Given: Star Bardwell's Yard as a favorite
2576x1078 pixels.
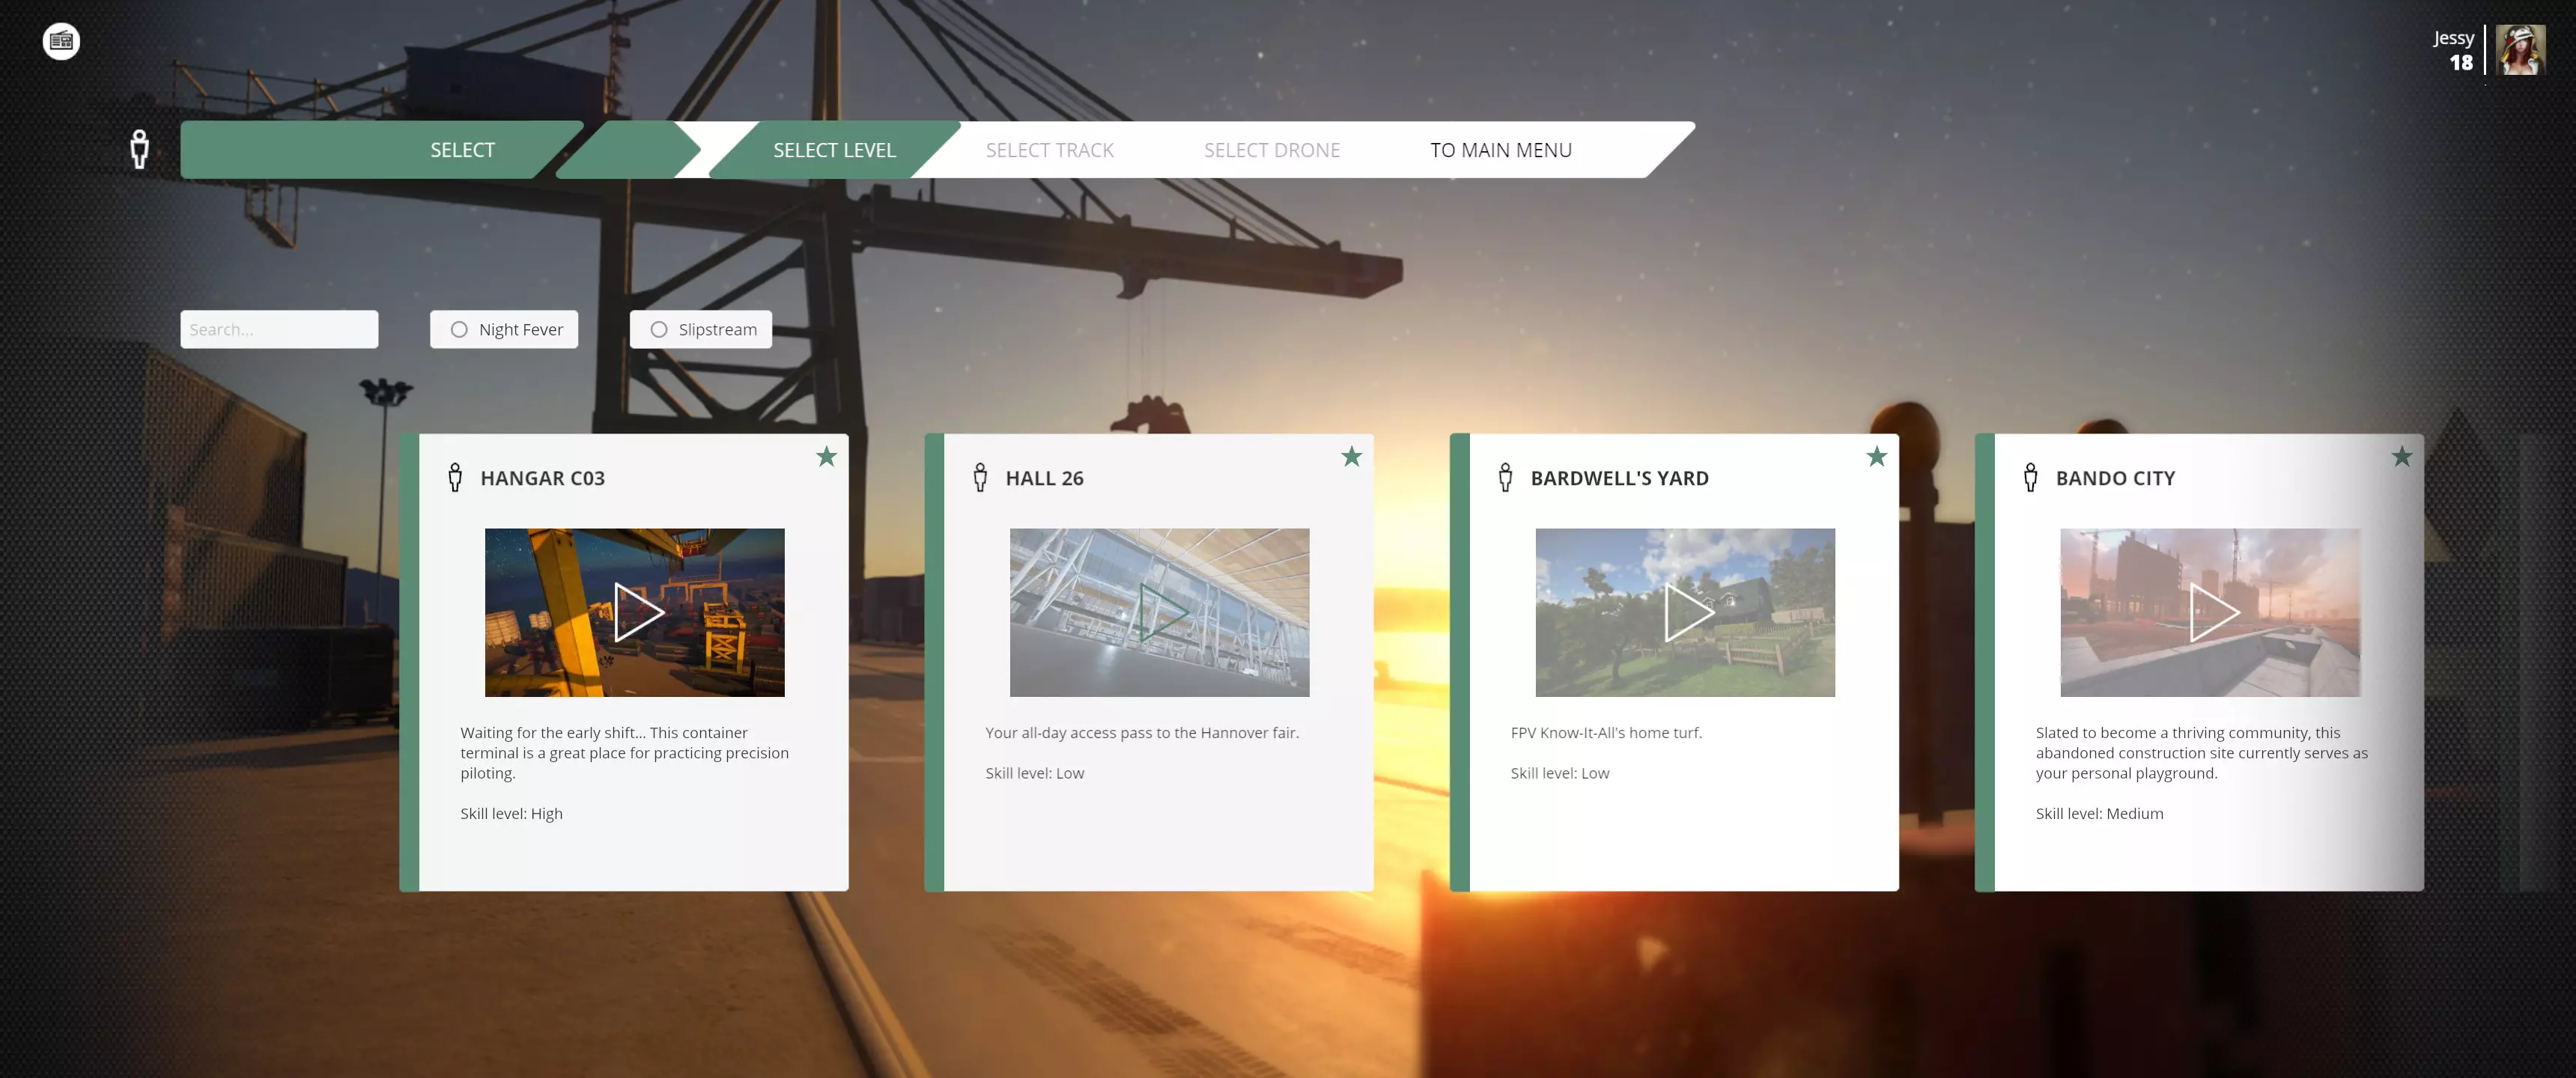Looking at the screenshot, I should pos(1876,457).
